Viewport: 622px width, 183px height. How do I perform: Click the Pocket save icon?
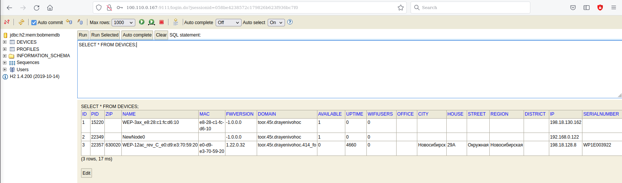click(x=573, y=8)
